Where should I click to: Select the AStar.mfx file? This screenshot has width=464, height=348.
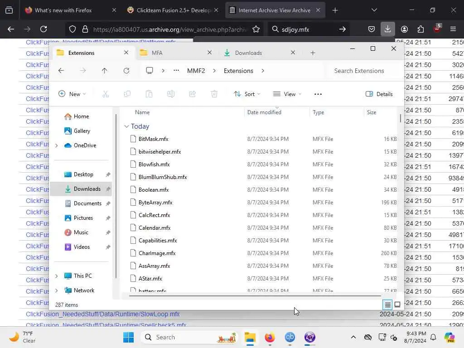(150, 279)
